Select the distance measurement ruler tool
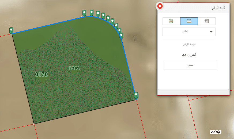The height and width of the screenshot is (139, 234). point(189,21)
